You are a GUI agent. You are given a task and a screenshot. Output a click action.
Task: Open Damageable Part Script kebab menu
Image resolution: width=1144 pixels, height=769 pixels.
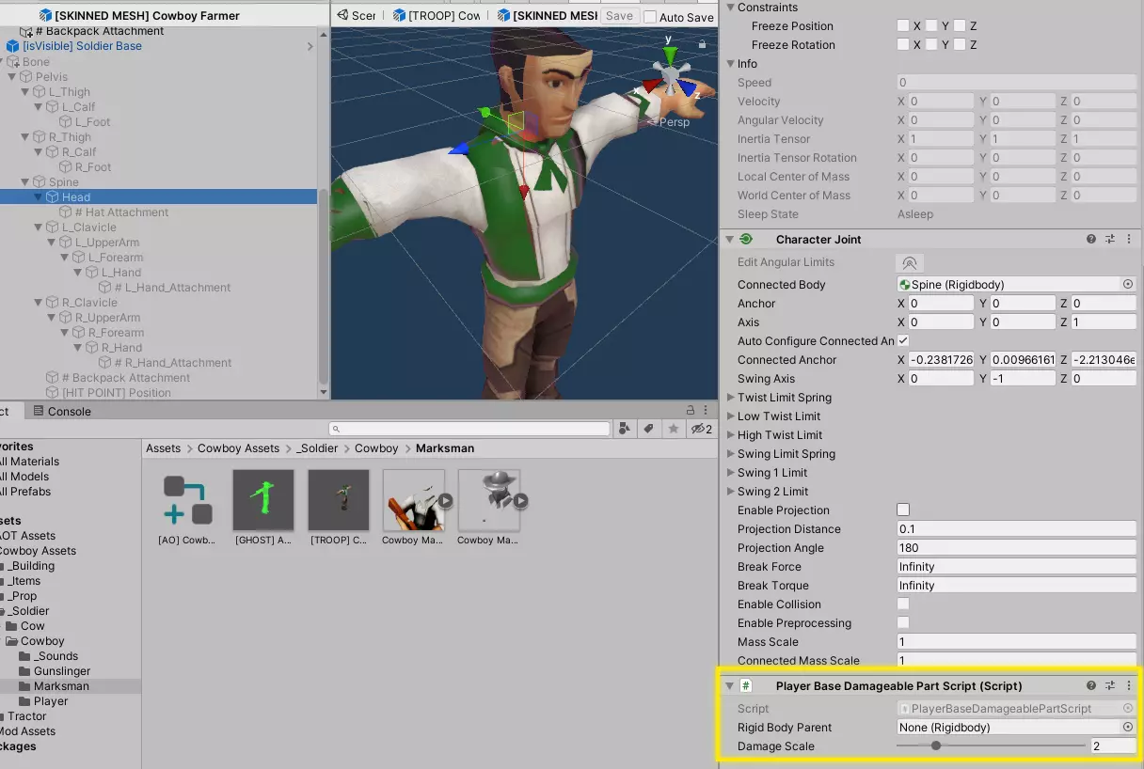click(1128, 686)
